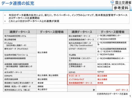Click the red 熊本県施設管理データベース entry
This screenshot has width=132, height=98.
[x=80, y=83]
